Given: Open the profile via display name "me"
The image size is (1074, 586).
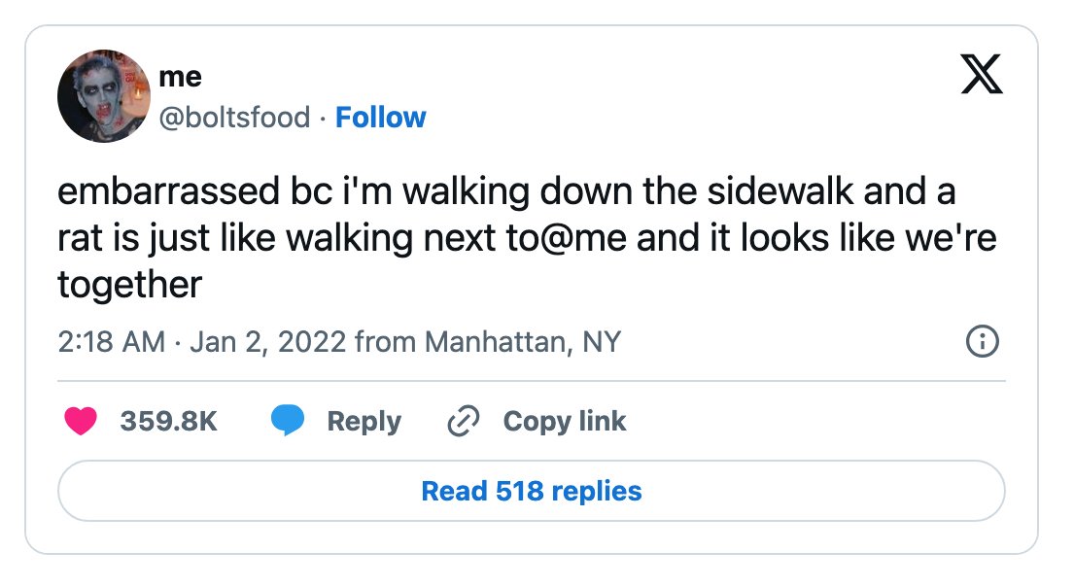Looking at the screenshot, I should (x=180, y=77).
